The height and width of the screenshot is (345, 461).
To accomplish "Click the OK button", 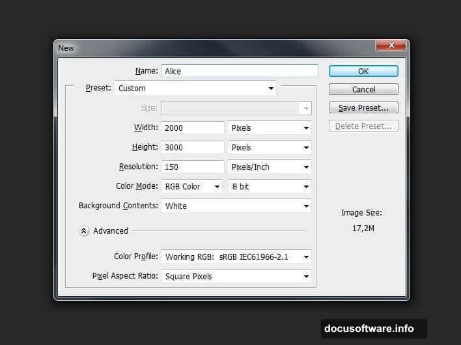I will pyautogui.click(x=363, y=71).
